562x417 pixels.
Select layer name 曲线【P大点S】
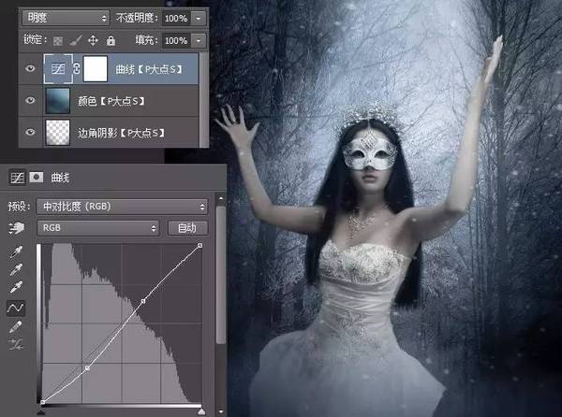tap(149, 69)
